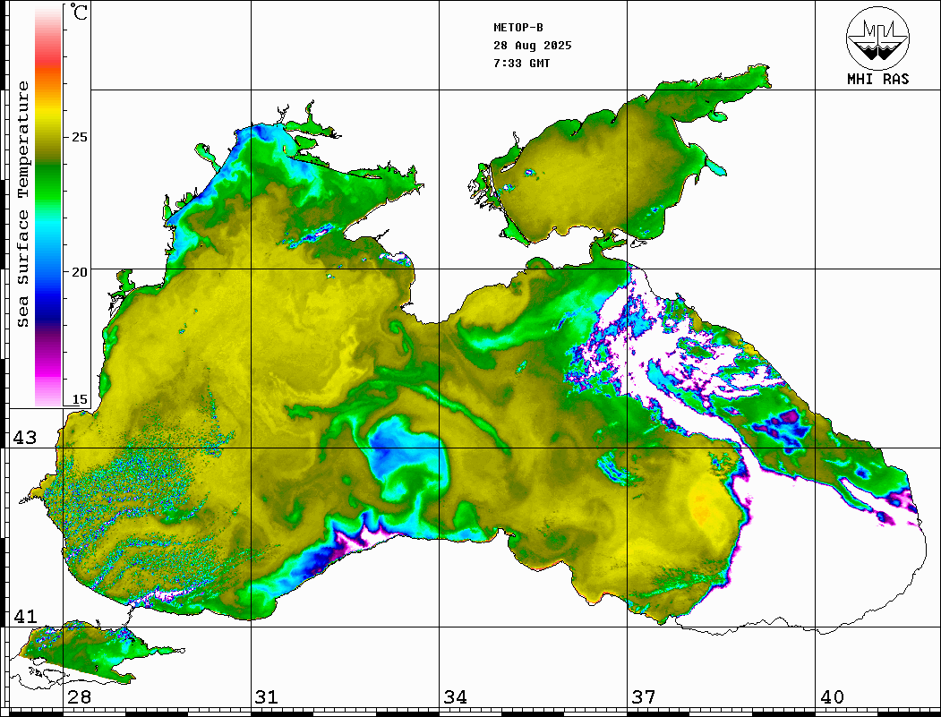
Task: Click the longitude label 28
Action: [79, 696]
